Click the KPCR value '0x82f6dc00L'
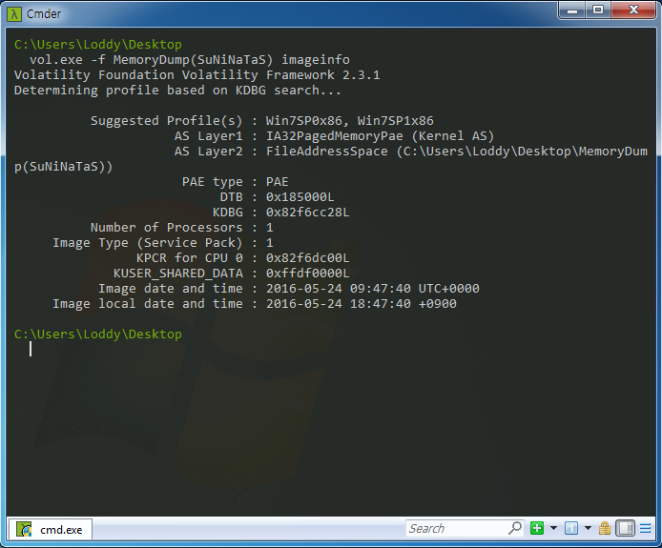Viewport: 662px width, 548px height. pyautogui.click(x=308, y=257)
